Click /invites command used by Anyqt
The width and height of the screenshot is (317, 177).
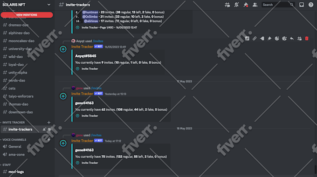coord(98,41)
